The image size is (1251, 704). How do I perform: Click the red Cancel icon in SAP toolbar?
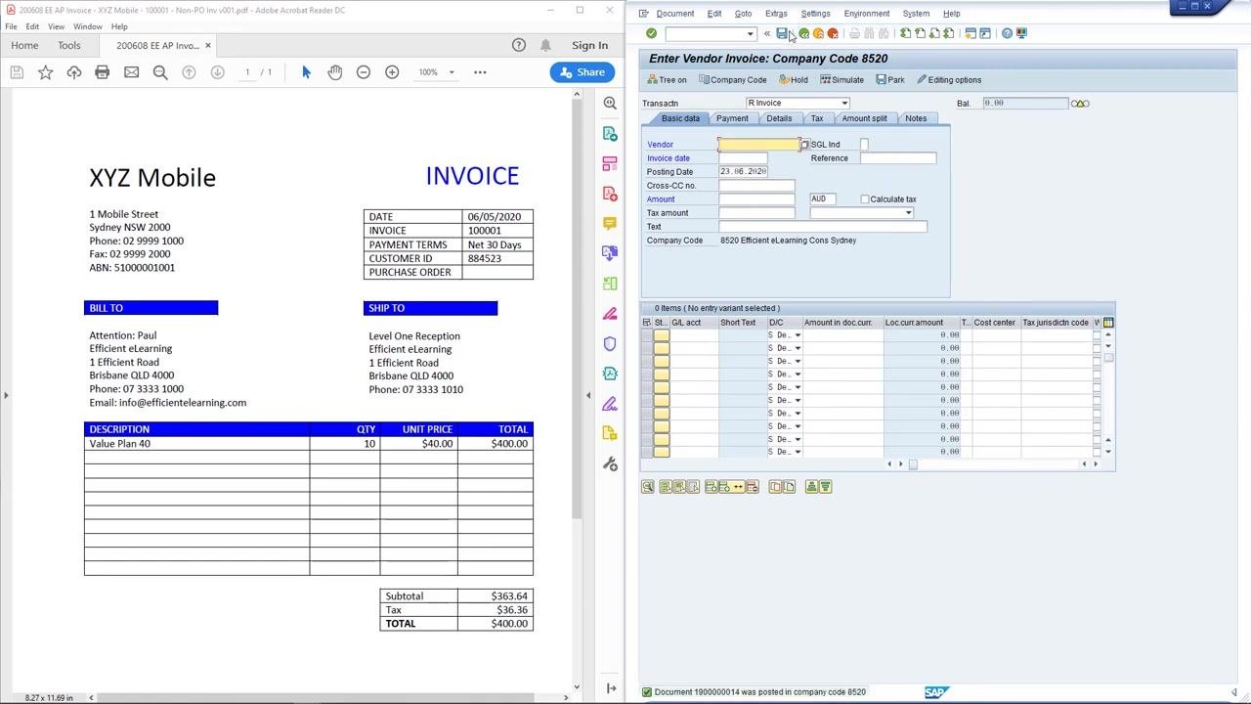coord(833,33)
